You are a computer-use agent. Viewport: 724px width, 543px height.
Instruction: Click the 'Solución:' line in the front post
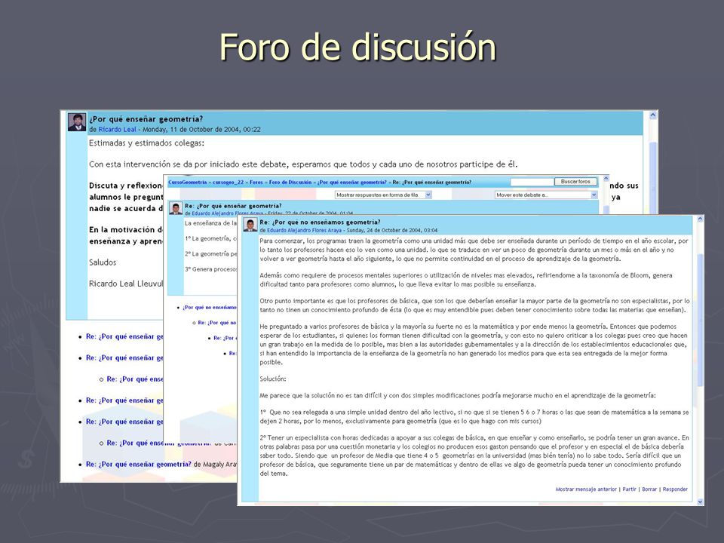[273, 379]
